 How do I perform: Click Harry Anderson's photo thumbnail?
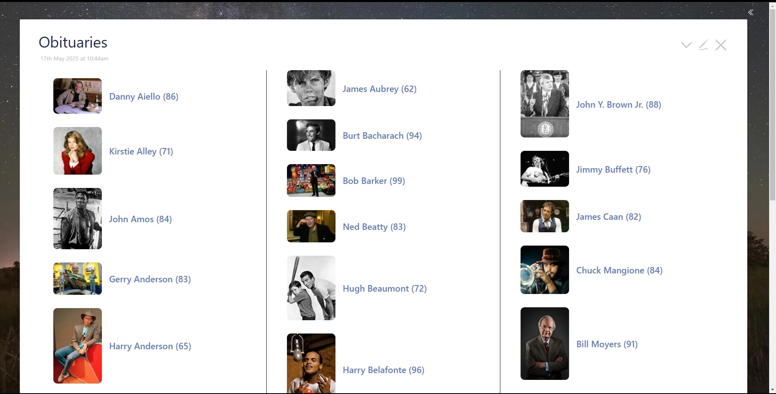[x=78, y=346]
